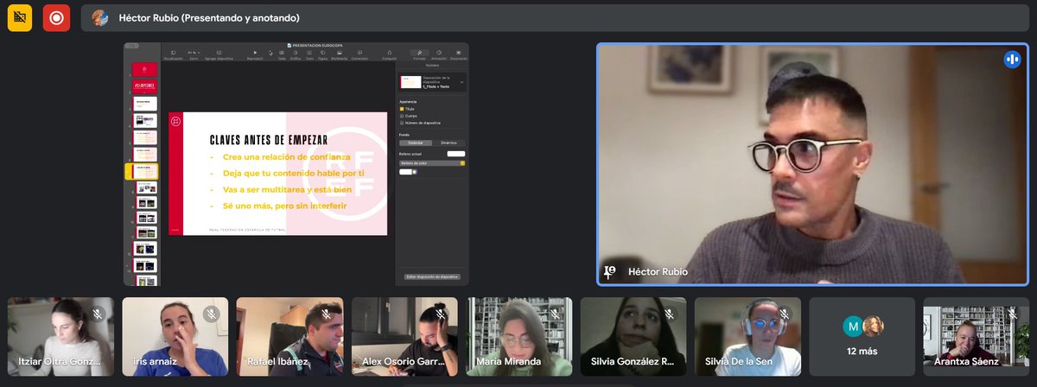1037x387 pixels.
Task: Select the yellow-highlighted slide thumbnail in navigator
Action: [x=143, y=171]
